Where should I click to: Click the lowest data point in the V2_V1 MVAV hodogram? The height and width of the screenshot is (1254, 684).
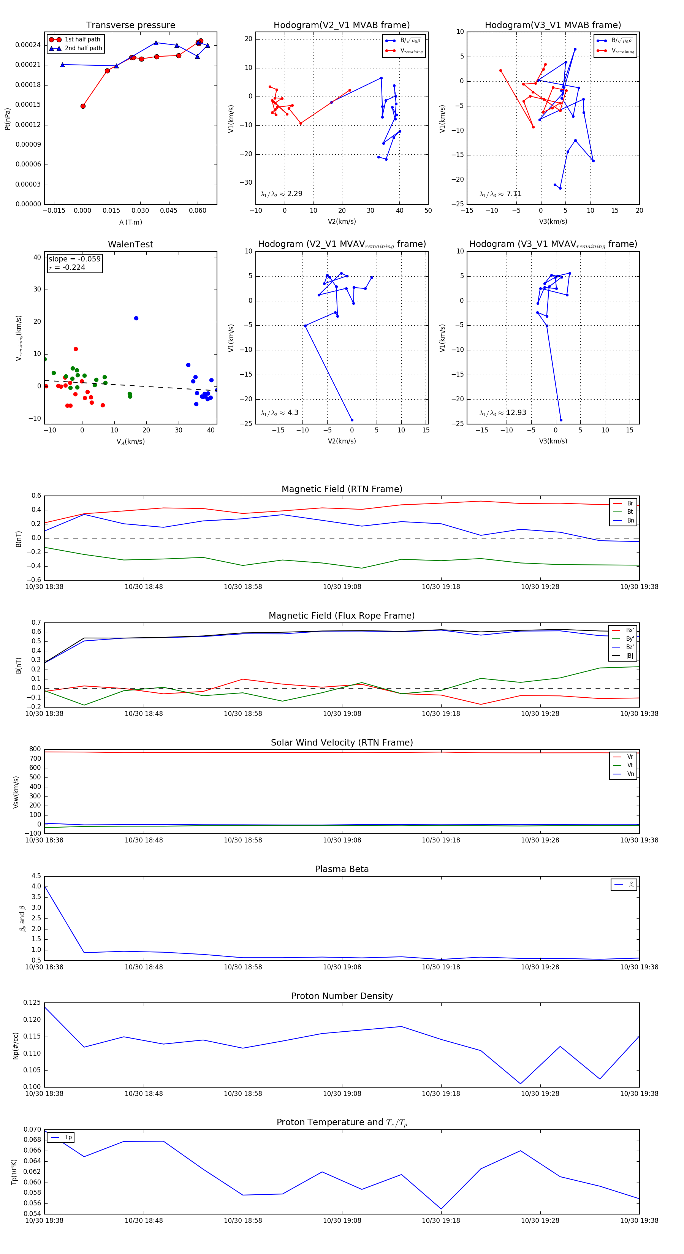[352, 420]
